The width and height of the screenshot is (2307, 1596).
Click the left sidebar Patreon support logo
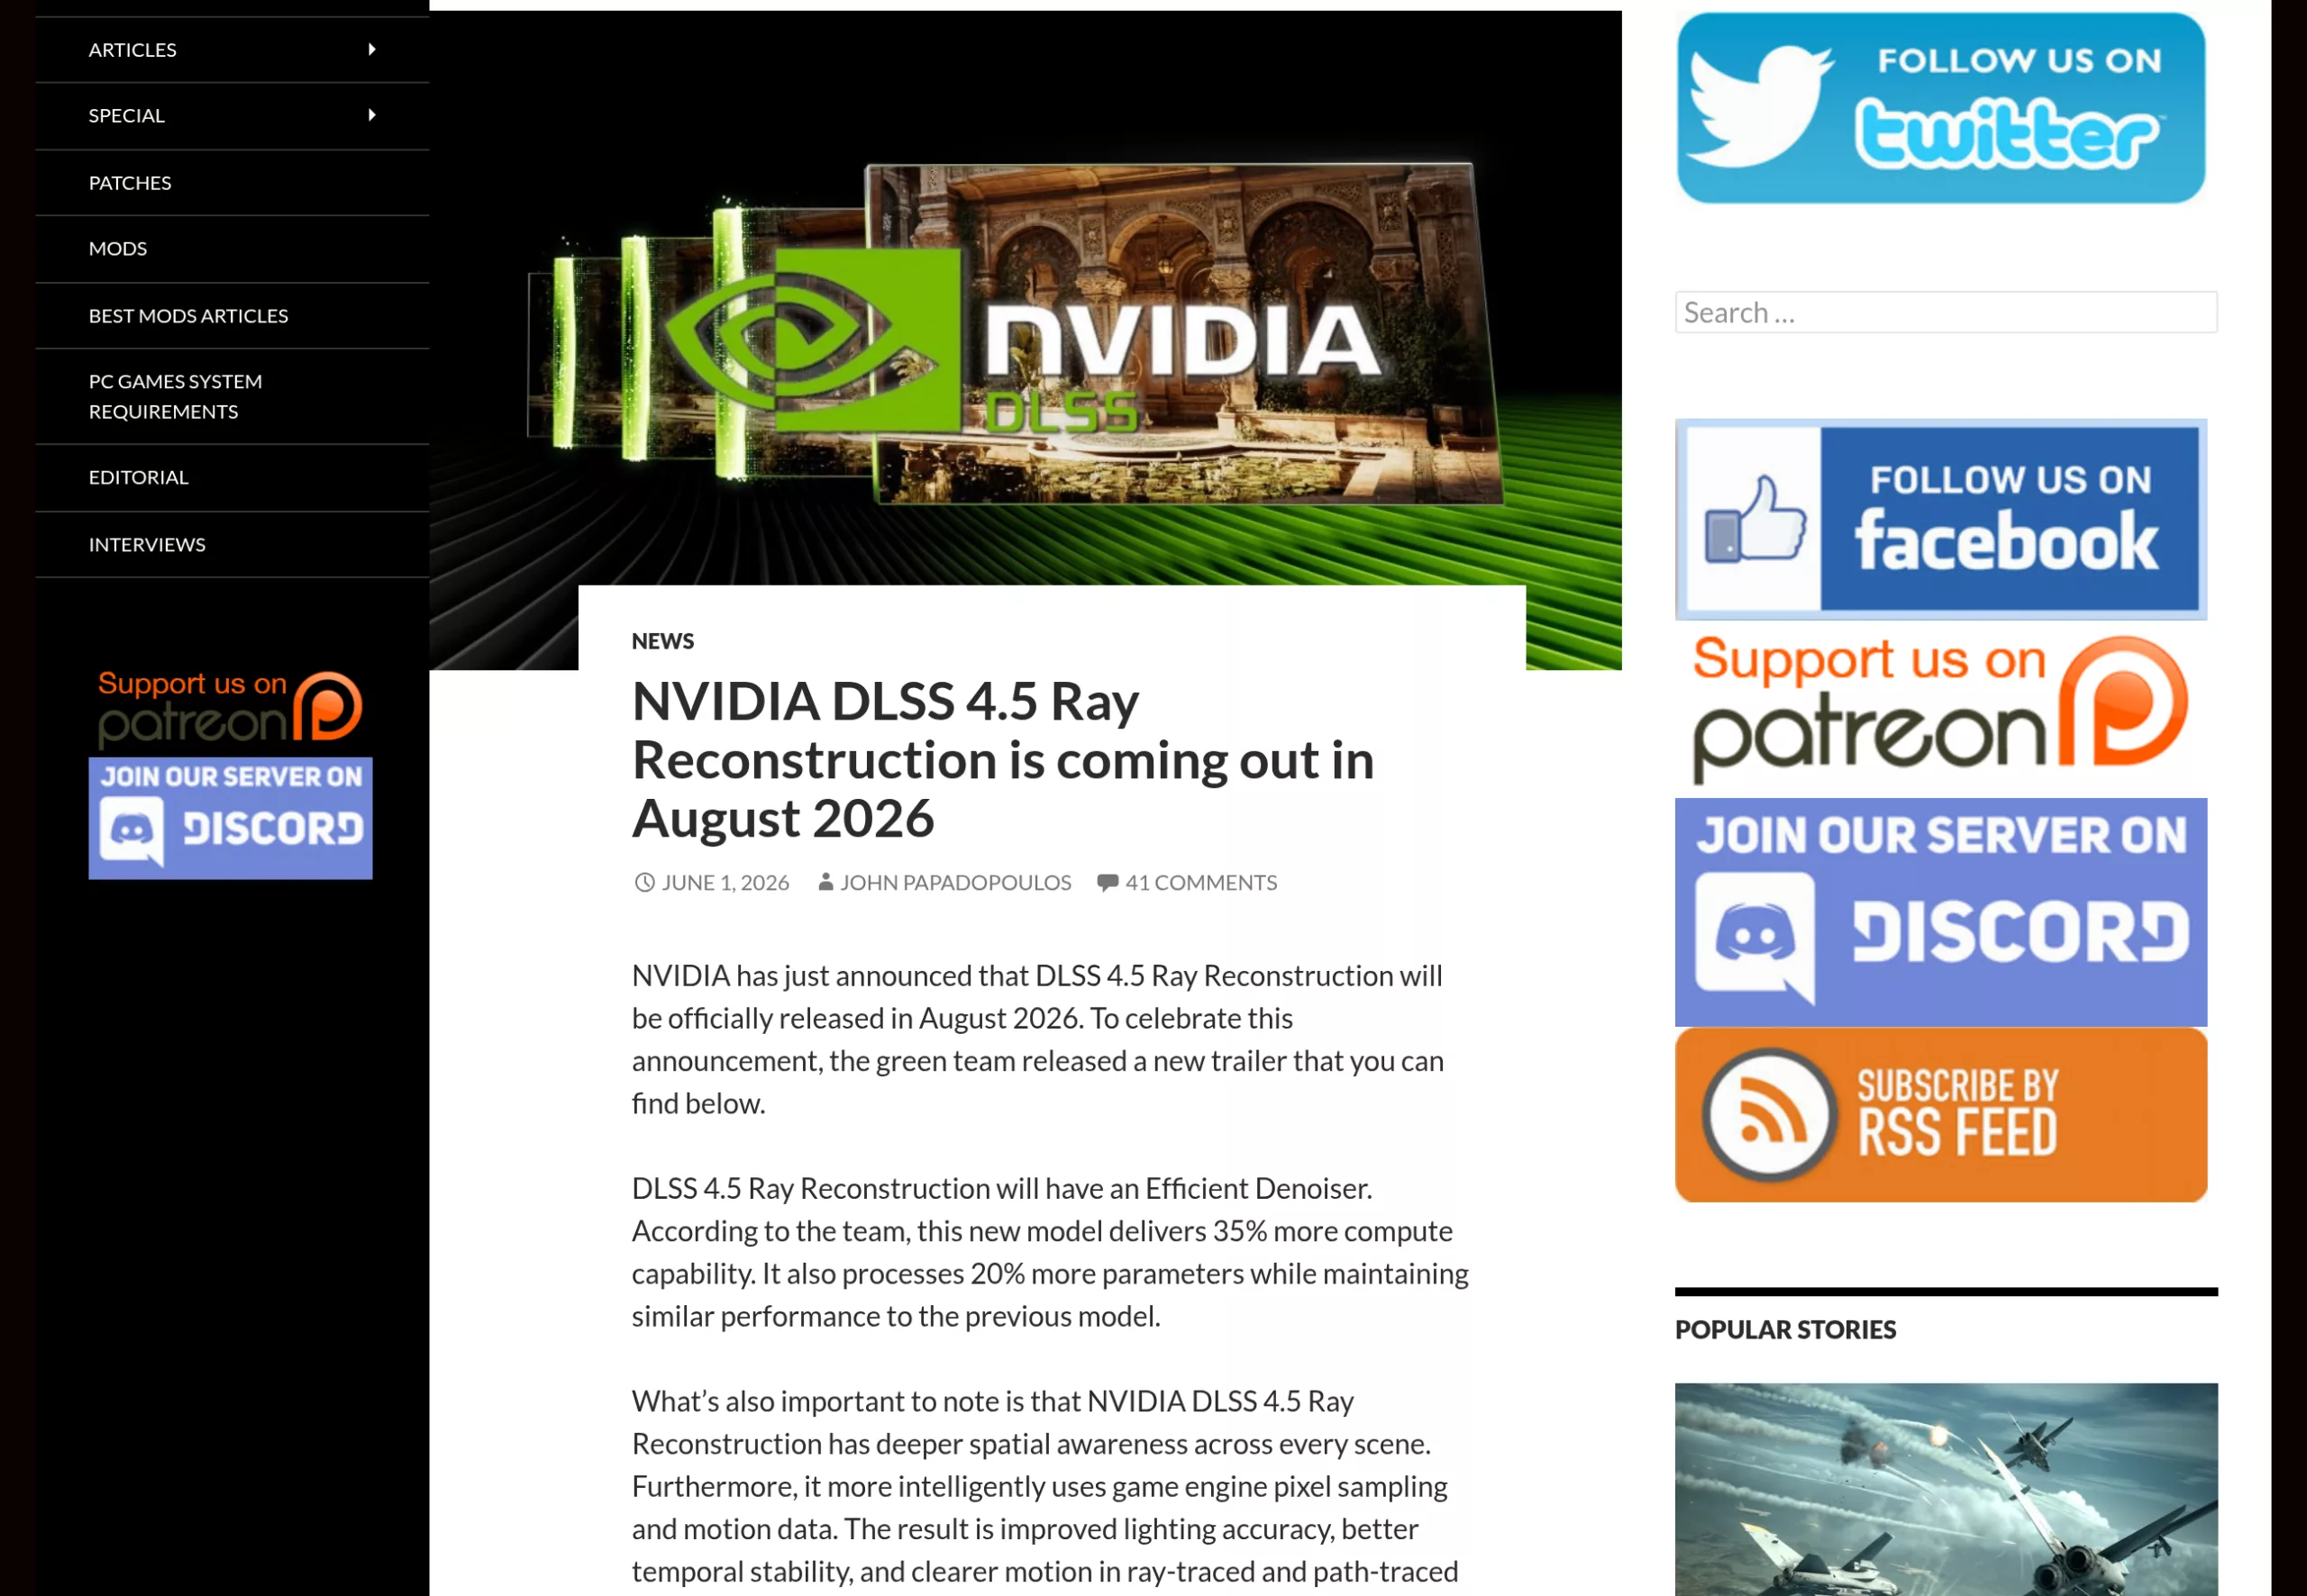pyautogui.click(x=230, y=709)
